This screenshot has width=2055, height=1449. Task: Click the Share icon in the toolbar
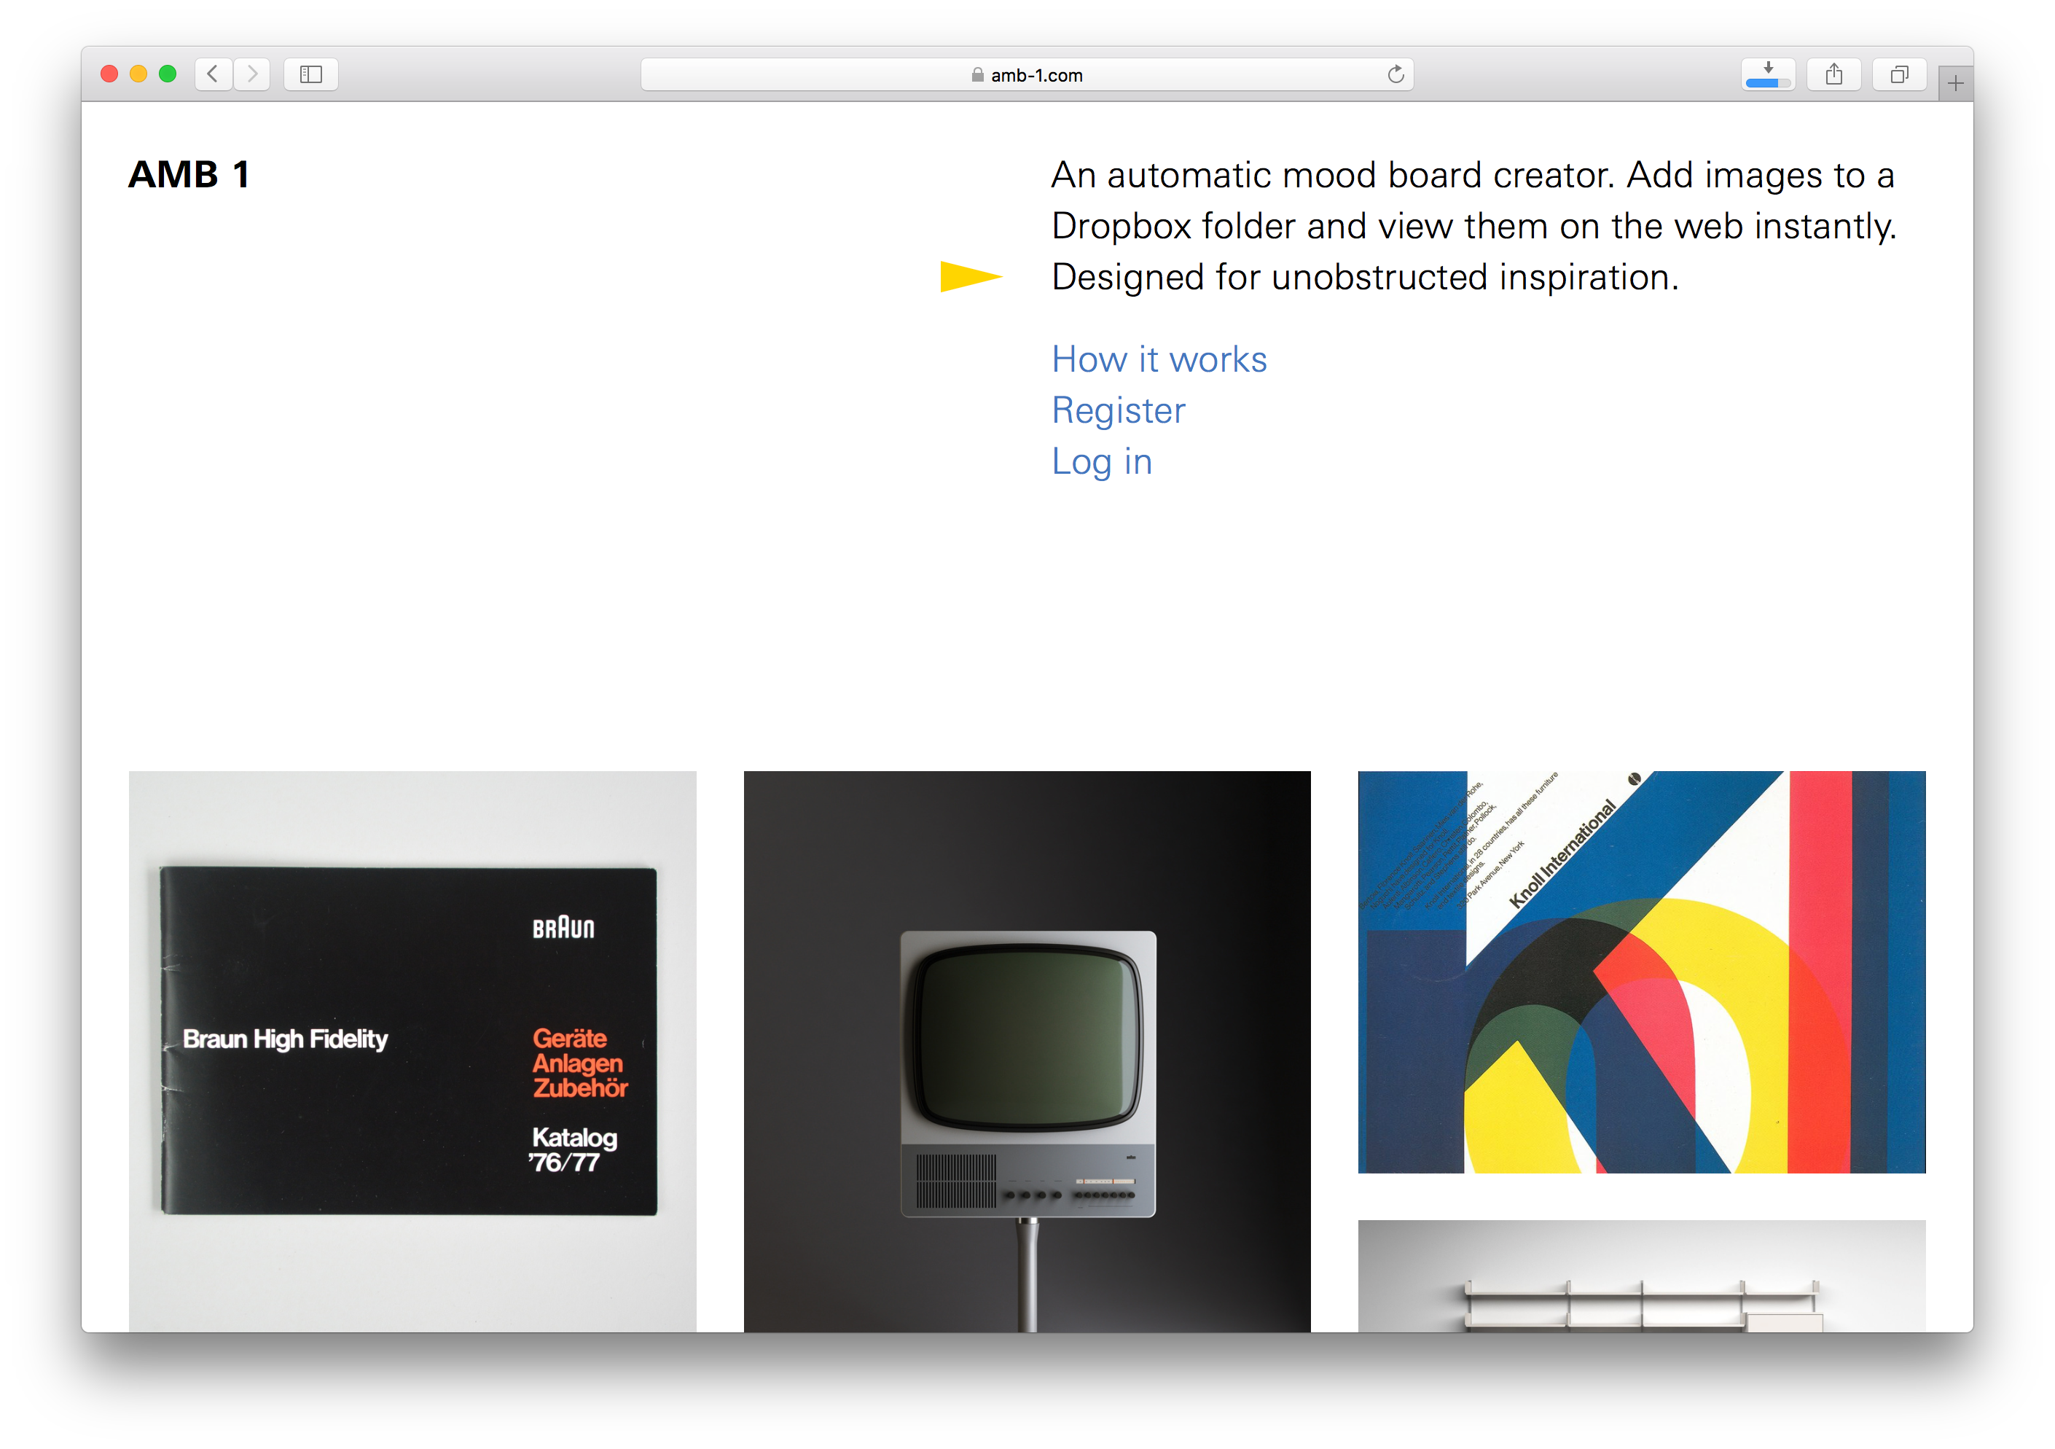(1834, 74)
